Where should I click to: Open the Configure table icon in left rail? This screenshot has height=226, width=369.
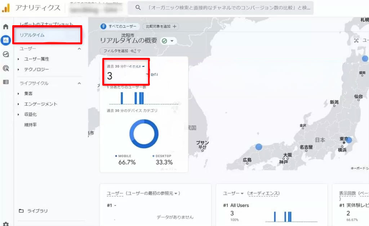point(6,82)
